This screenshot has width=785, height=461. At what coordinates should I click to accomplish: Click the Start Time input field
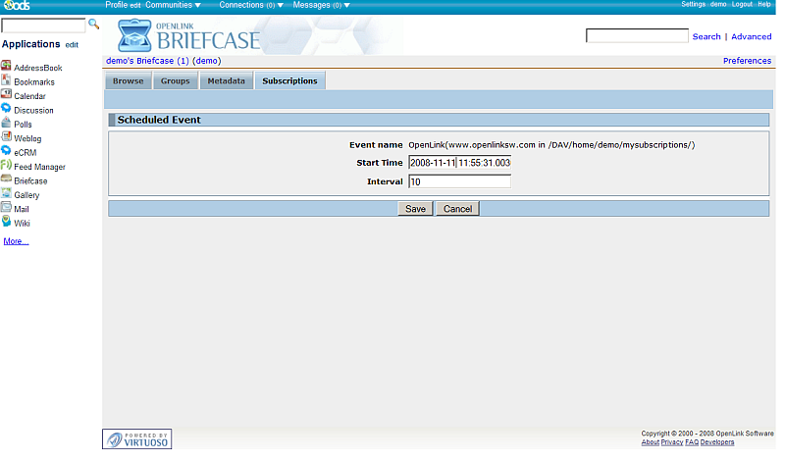(x=459, y=162)
